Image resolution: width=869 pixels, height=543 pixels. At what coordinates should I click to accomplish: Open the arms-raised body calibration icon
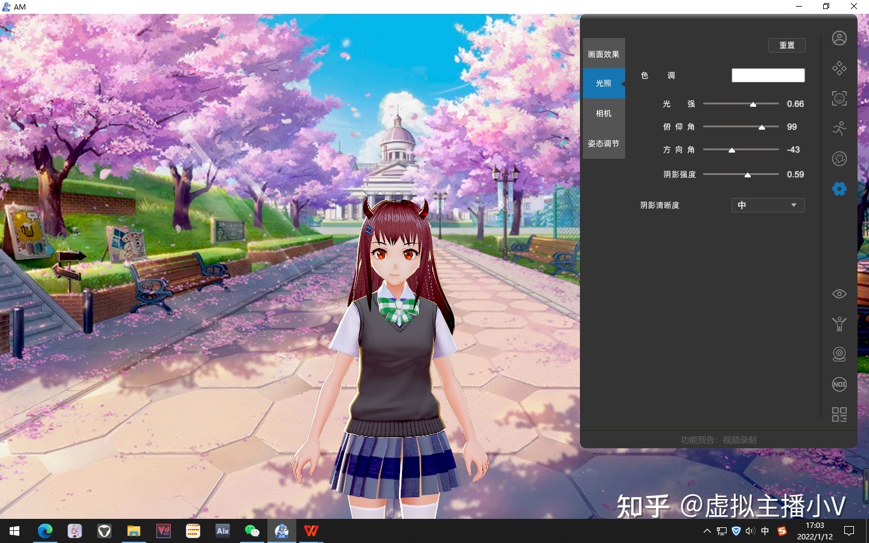coord(839,324)
